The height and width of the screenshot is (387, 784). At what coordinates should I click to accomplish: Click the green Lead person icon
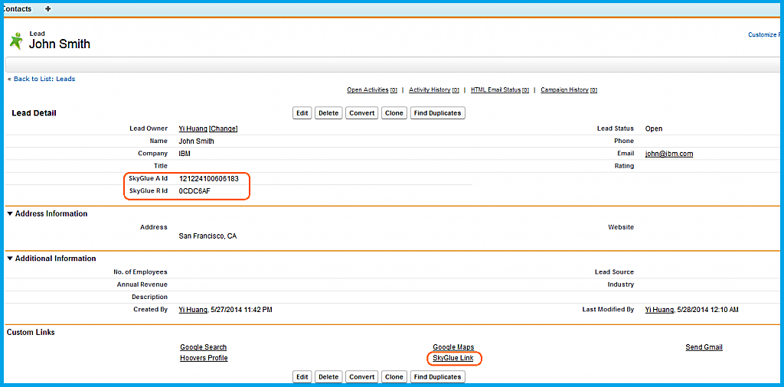click(15, 40)
